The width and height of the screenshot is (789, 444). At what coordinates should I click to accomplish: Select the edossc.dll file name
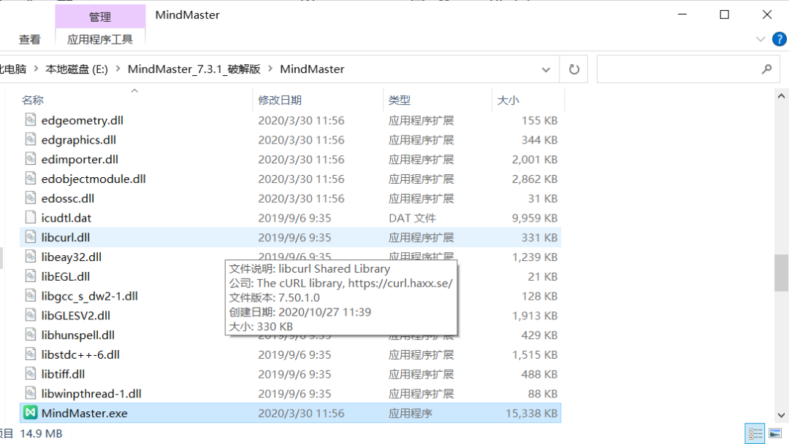67,198
